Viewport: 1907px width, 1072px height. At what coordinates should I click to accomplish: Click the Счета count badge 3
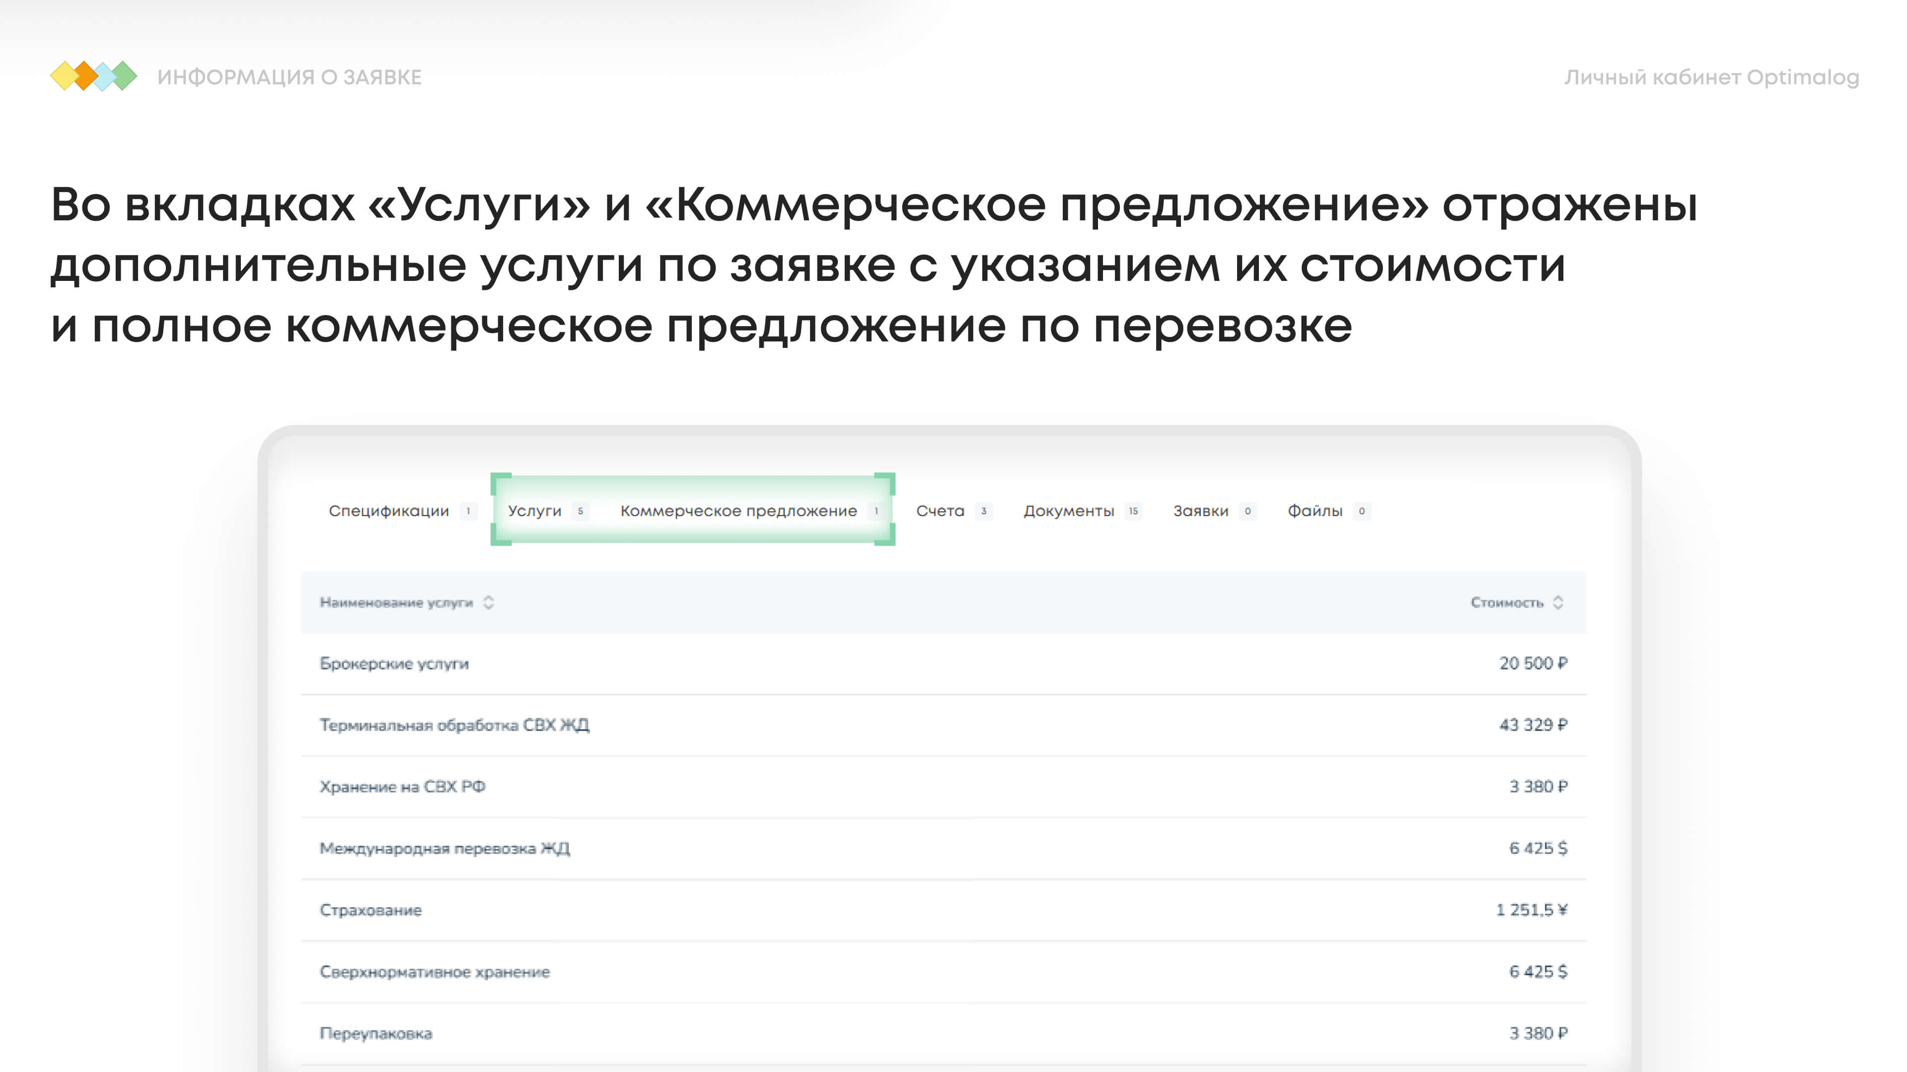983,511
